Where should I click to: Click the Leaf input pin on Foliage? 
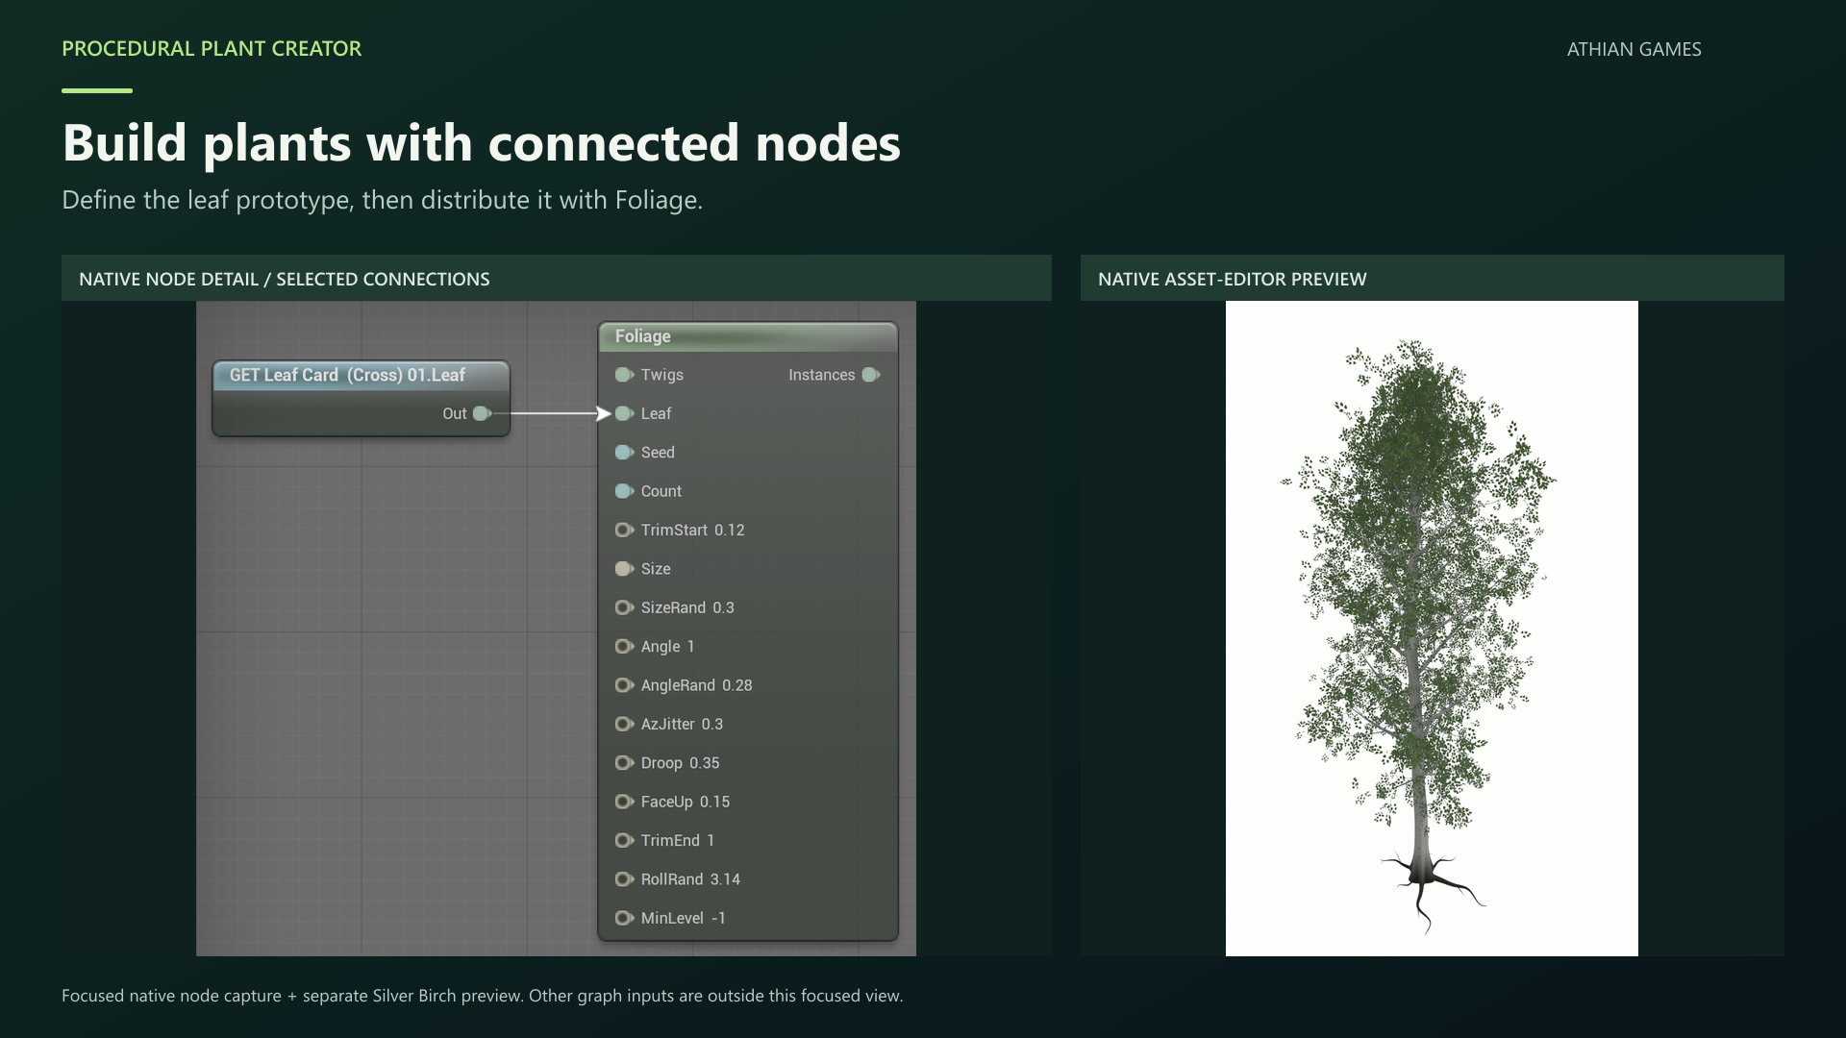pyautogui.click(x=624, y=413)
